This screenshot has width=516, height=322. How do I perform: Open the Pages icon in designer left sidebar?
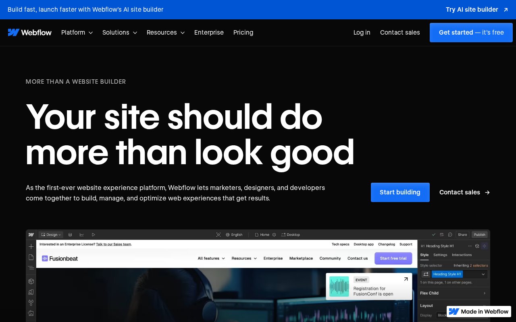pyautogui.click(x=31, y=257)
